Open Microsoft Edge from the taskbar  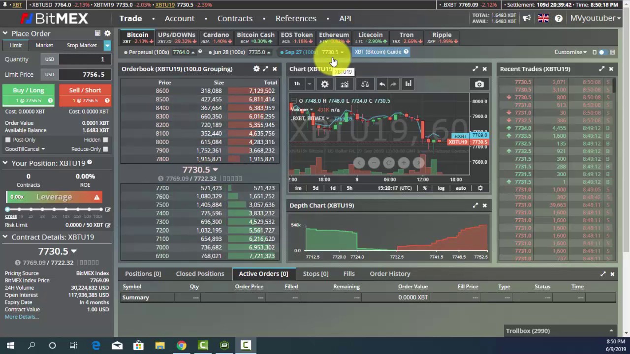tap(96, 345)
